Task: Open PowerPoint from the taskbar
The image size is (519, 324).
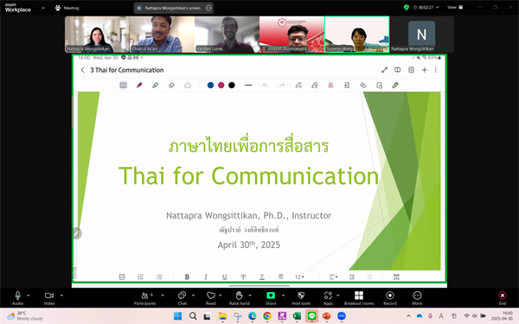Action: [327, 316]
